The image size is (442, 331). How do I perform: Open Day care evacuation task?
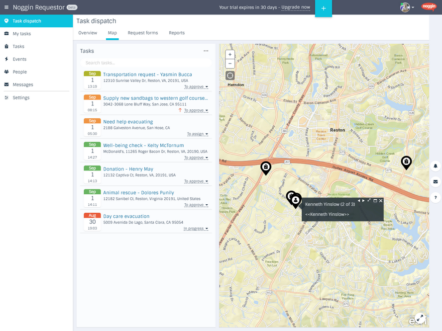[126, 216]
